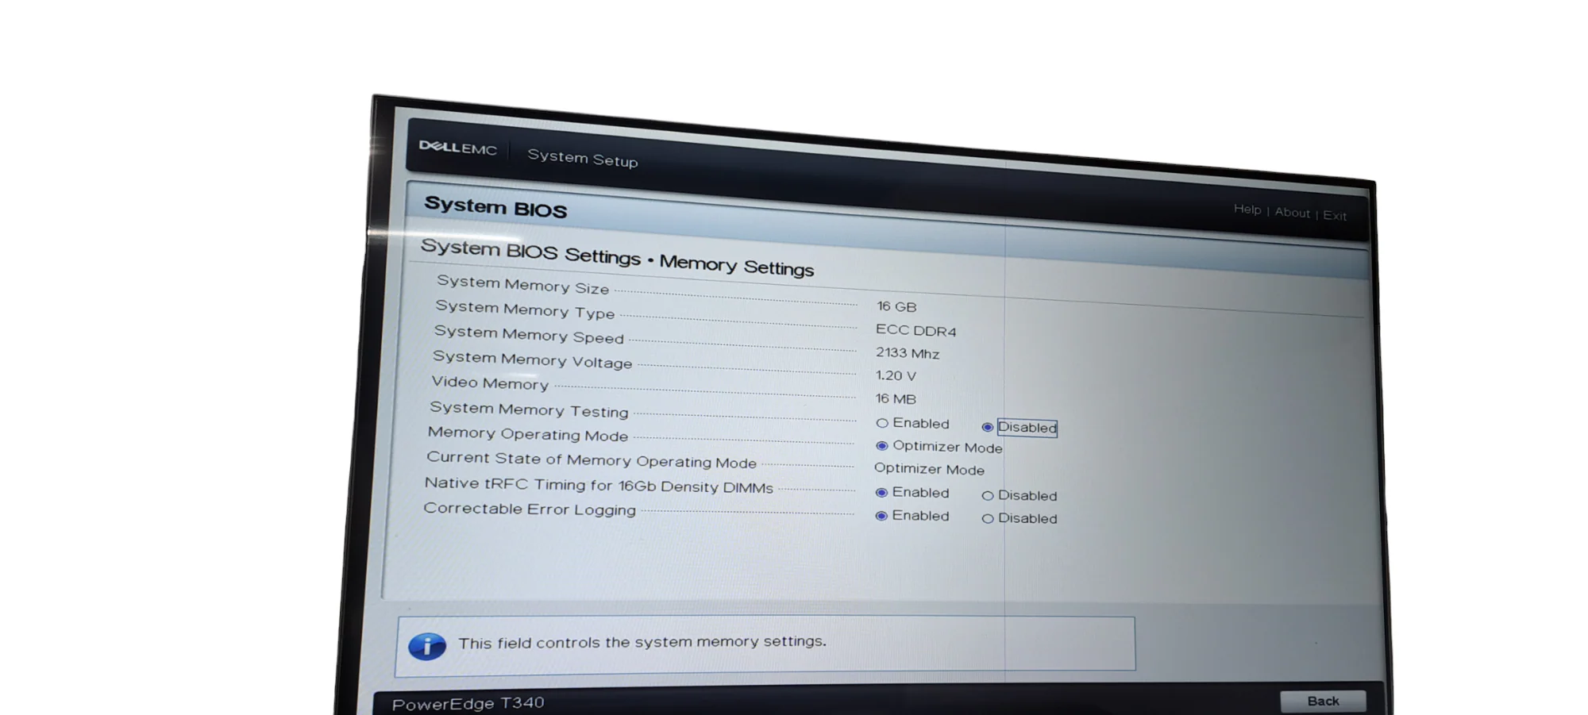
Task: Click the Back button
Action: point(1323,701)
